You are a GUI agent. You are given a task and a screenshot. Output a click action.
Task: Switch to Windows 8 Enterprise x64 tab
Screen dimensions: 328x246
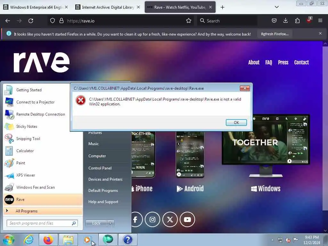[36, 7]
